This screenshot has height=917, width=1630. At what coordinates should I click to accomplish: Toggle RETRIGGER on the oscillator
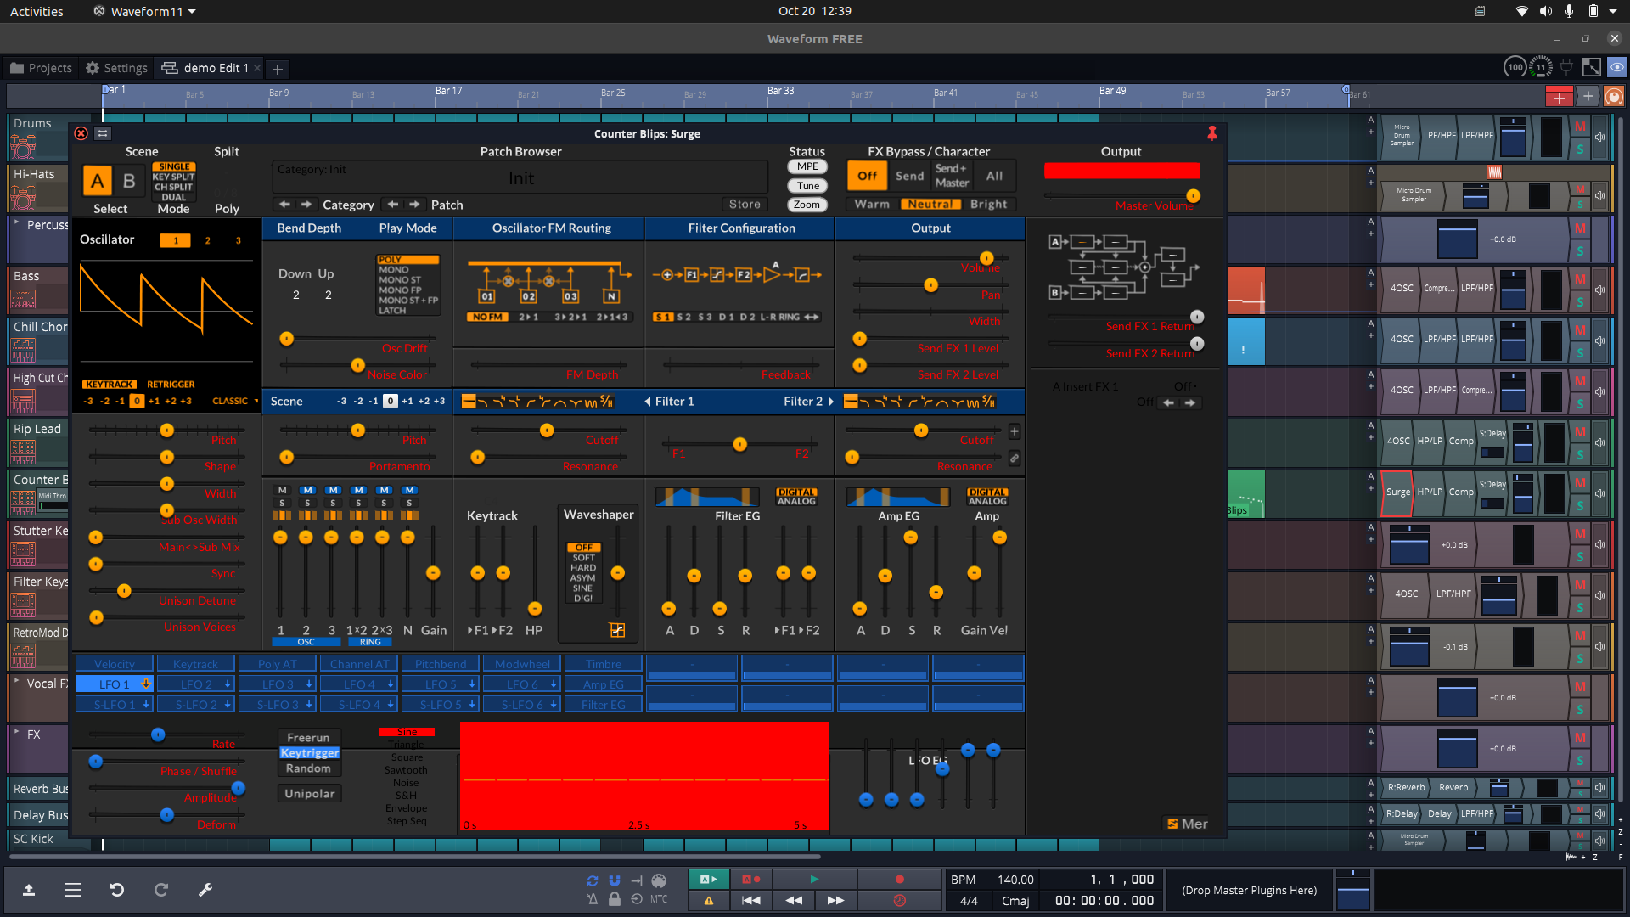[x=171, y=385]
